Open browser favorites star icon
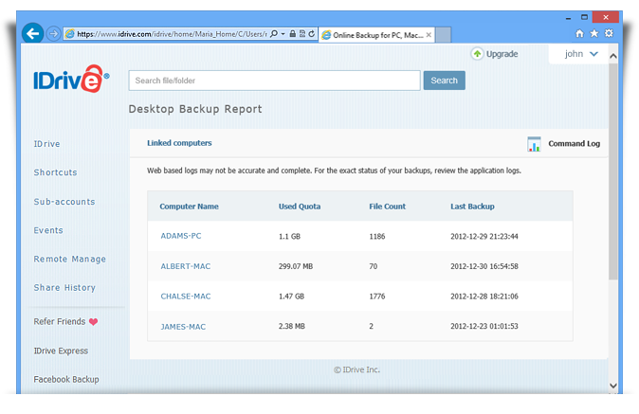Image resolution: width=639 pixels, height=414 pixels. (x=593, y=33)
